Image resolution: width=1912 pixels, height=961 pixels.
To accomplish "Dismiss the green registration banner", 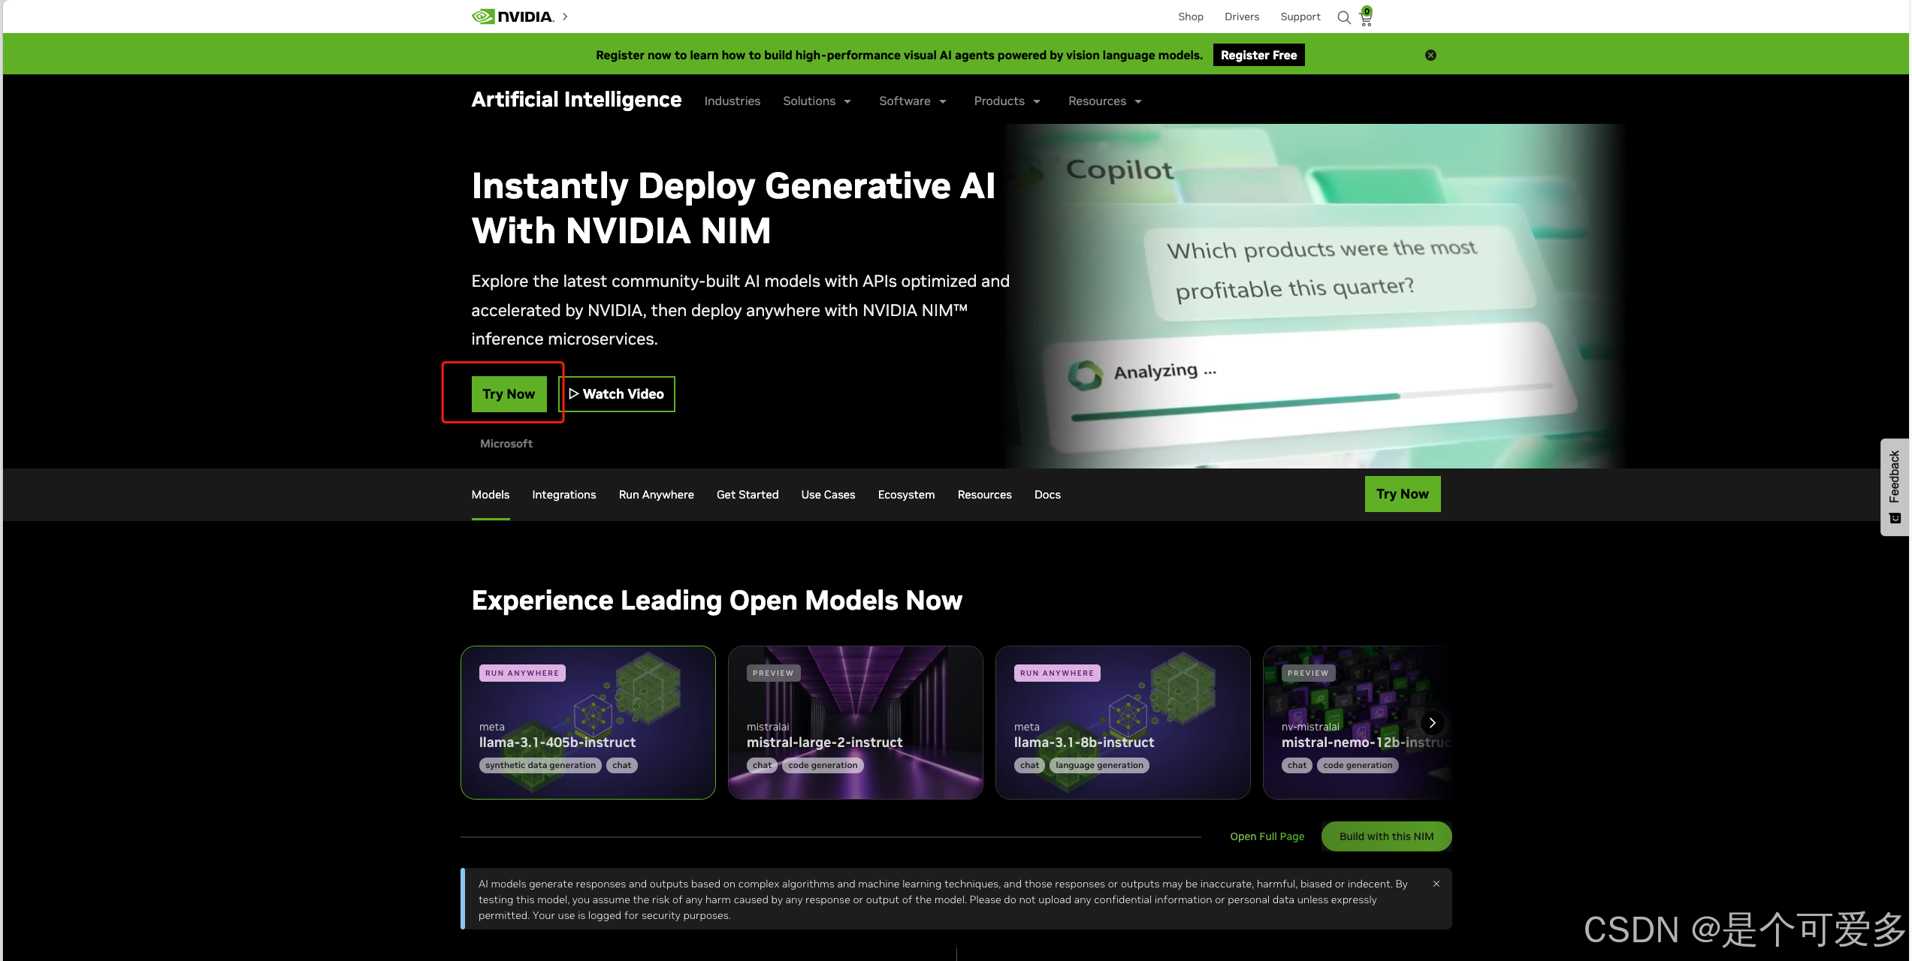I will [1430, 56].
